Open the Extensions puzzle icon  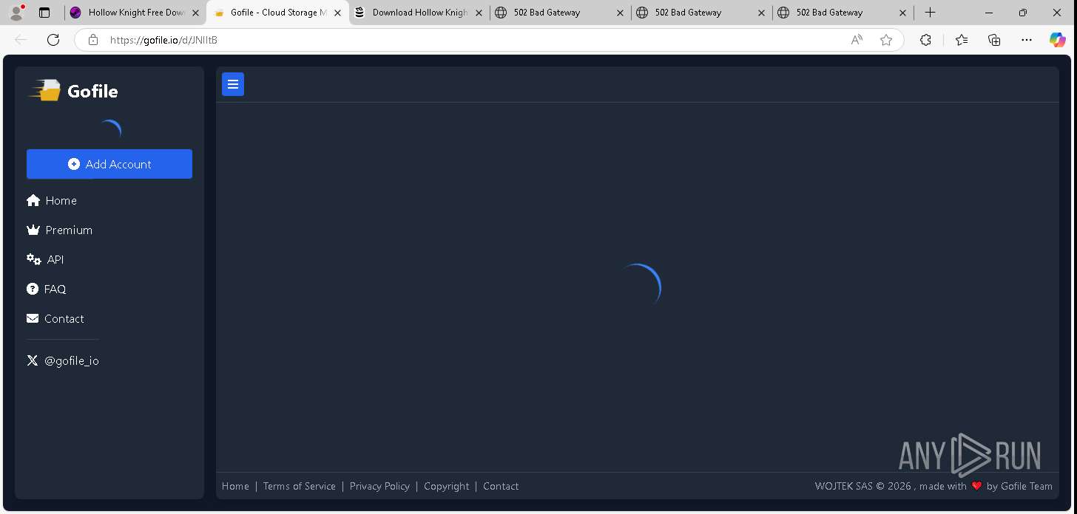925,40
